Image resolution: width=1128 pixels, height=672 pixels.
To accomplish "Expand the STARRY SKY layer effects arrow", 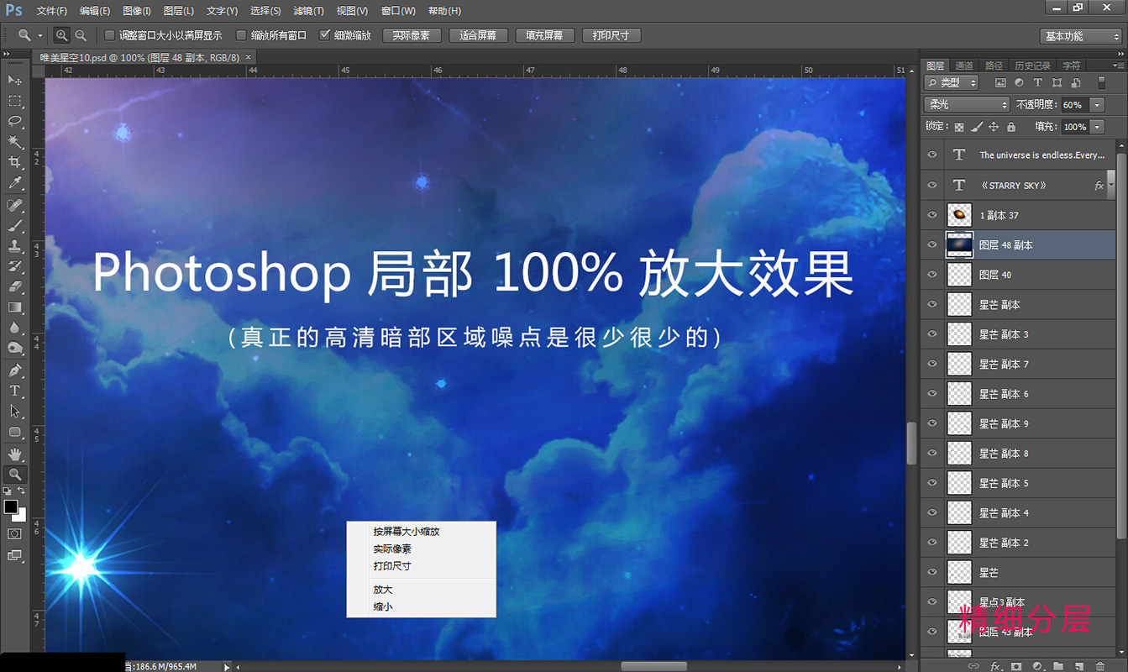I will click(1110, 186).
